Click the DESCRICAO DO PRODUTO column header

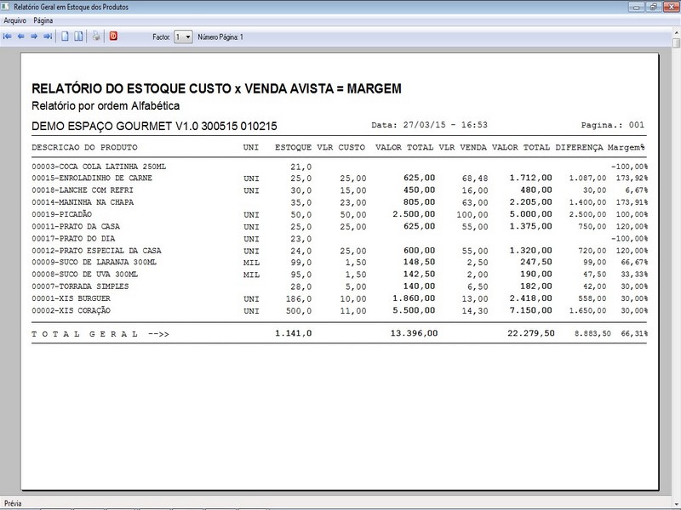84,147
